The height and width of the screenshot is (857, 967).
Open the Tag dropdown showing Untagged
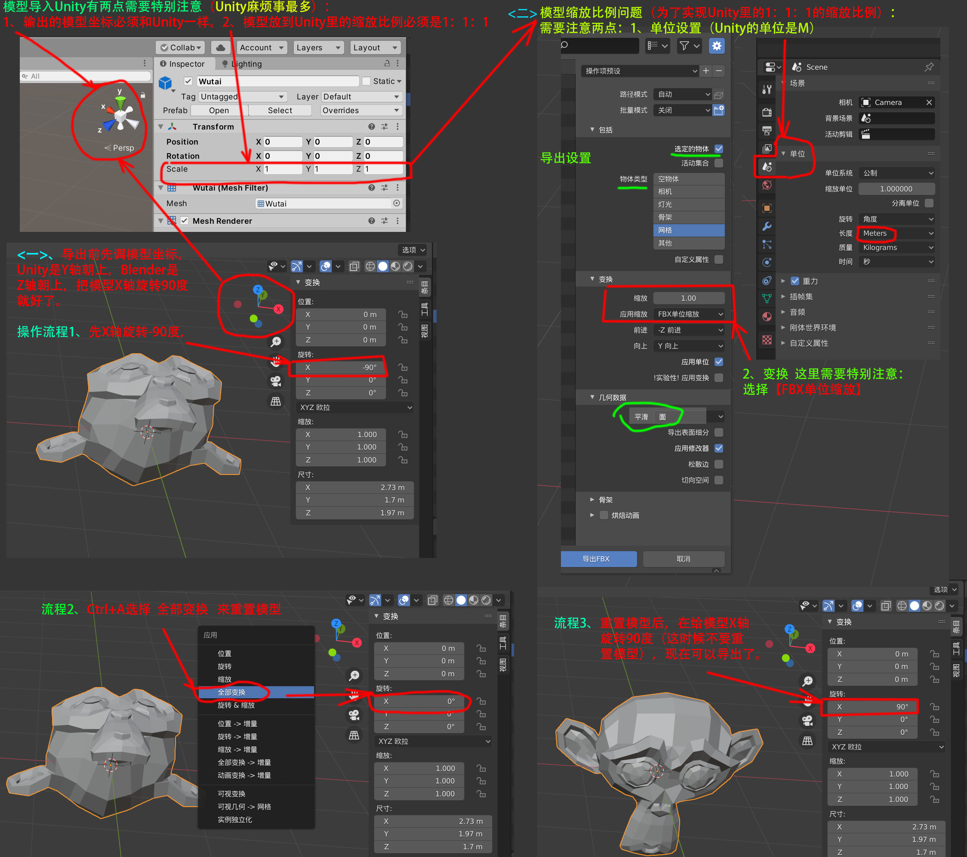point(243,96)
